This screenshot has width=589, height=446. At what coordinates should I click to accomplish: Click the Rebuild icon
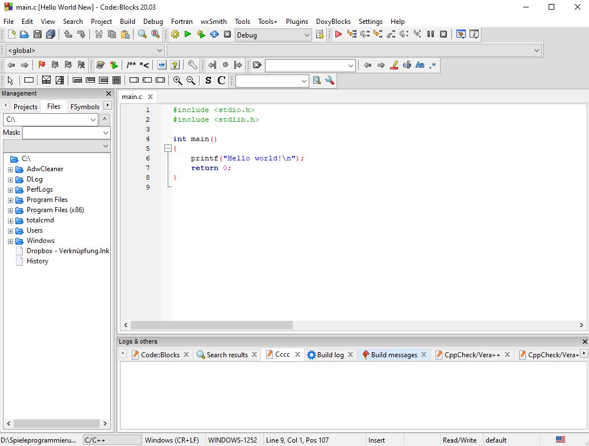pyautogui.click(x=214, y=35)
